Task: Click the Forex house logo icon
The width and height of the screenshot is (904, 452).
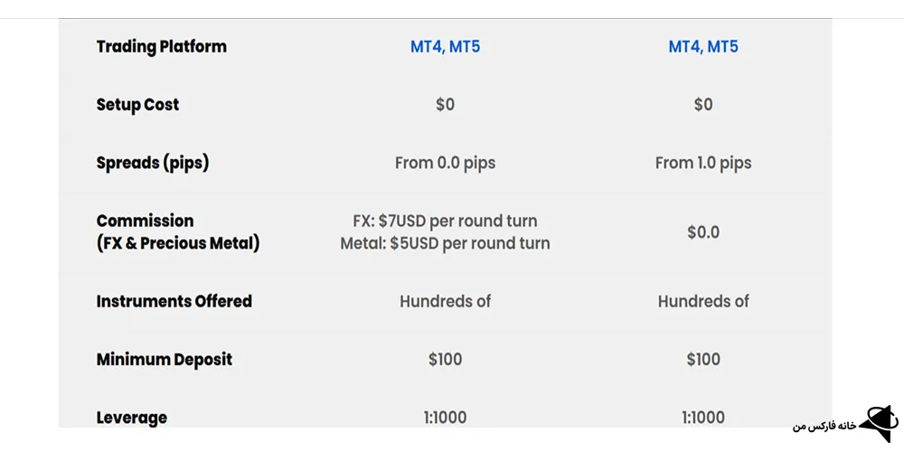Action: tap(876, 421)
